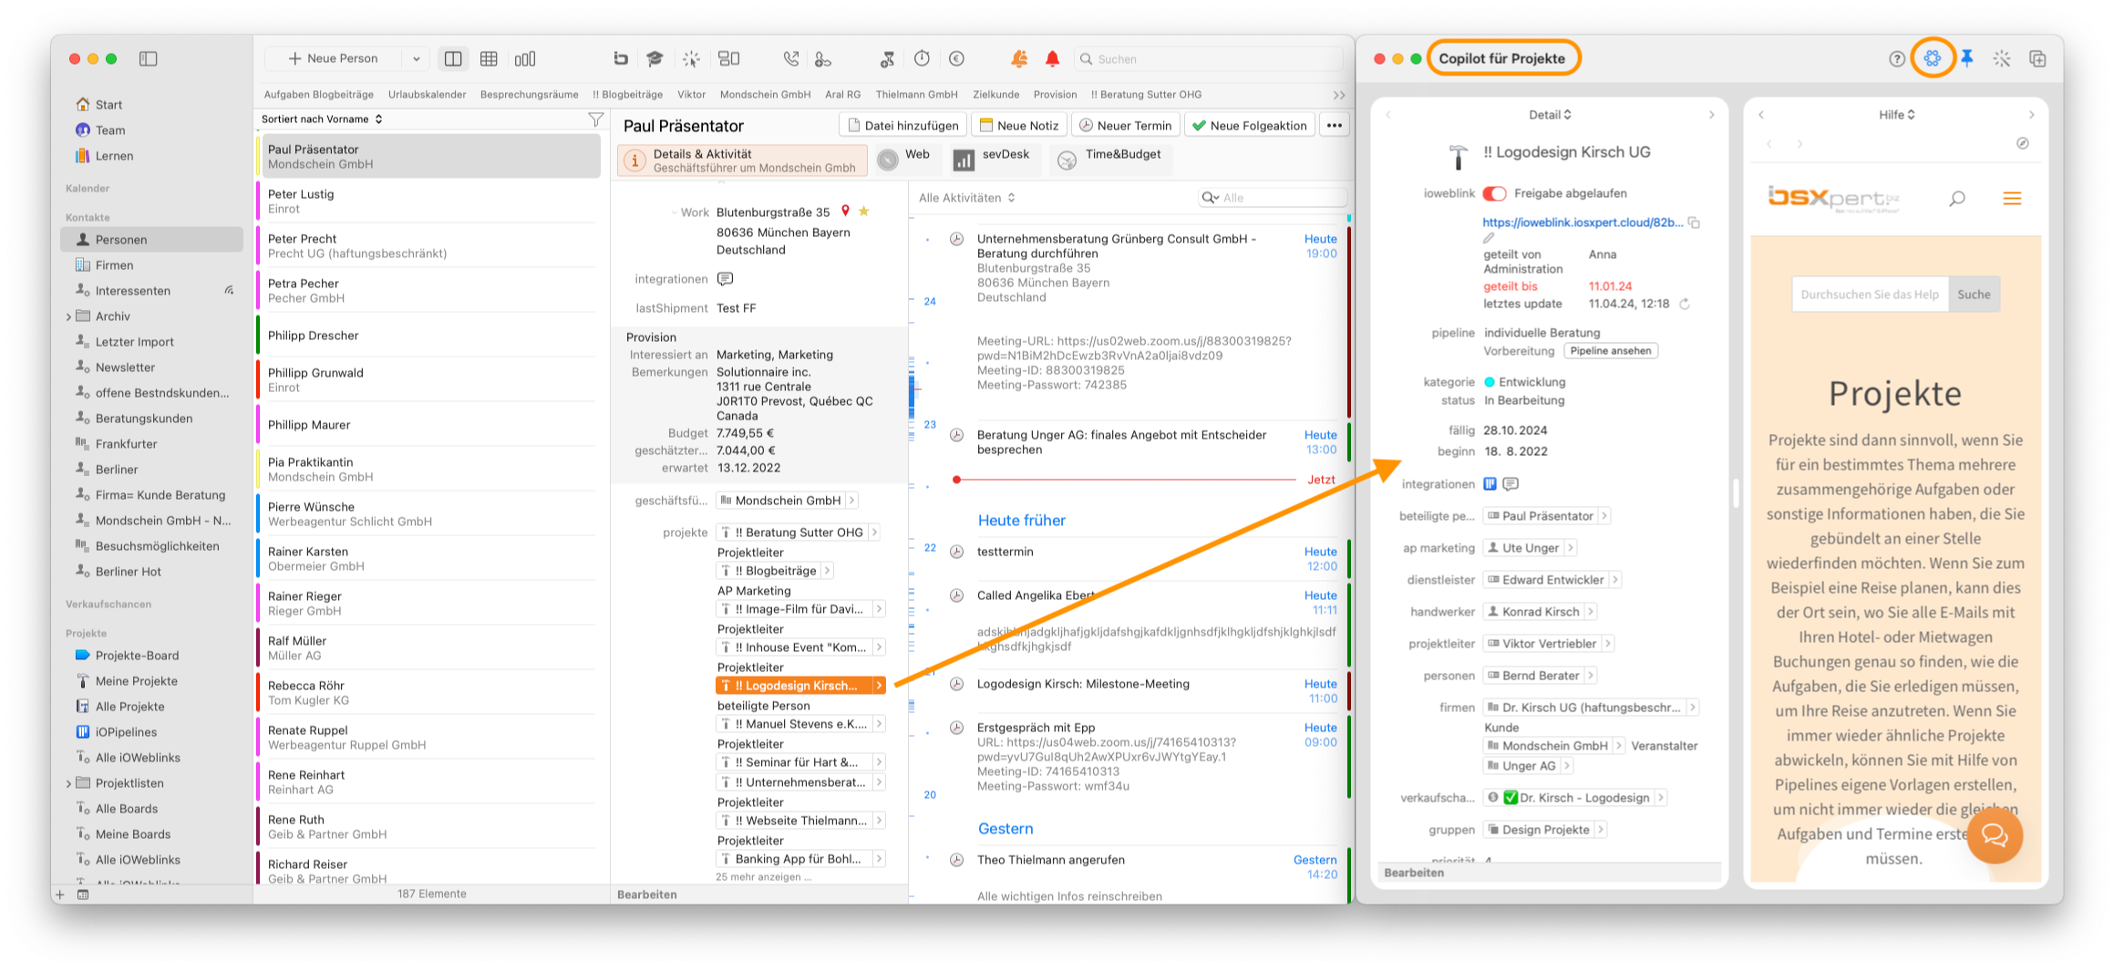Open the compass browser icon in Hilfe panel

[2022, 143]
